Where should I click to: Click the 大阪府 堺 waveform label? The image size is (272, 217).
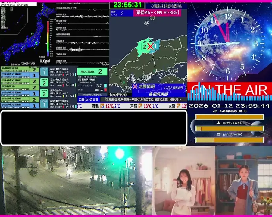pos(60,41)
